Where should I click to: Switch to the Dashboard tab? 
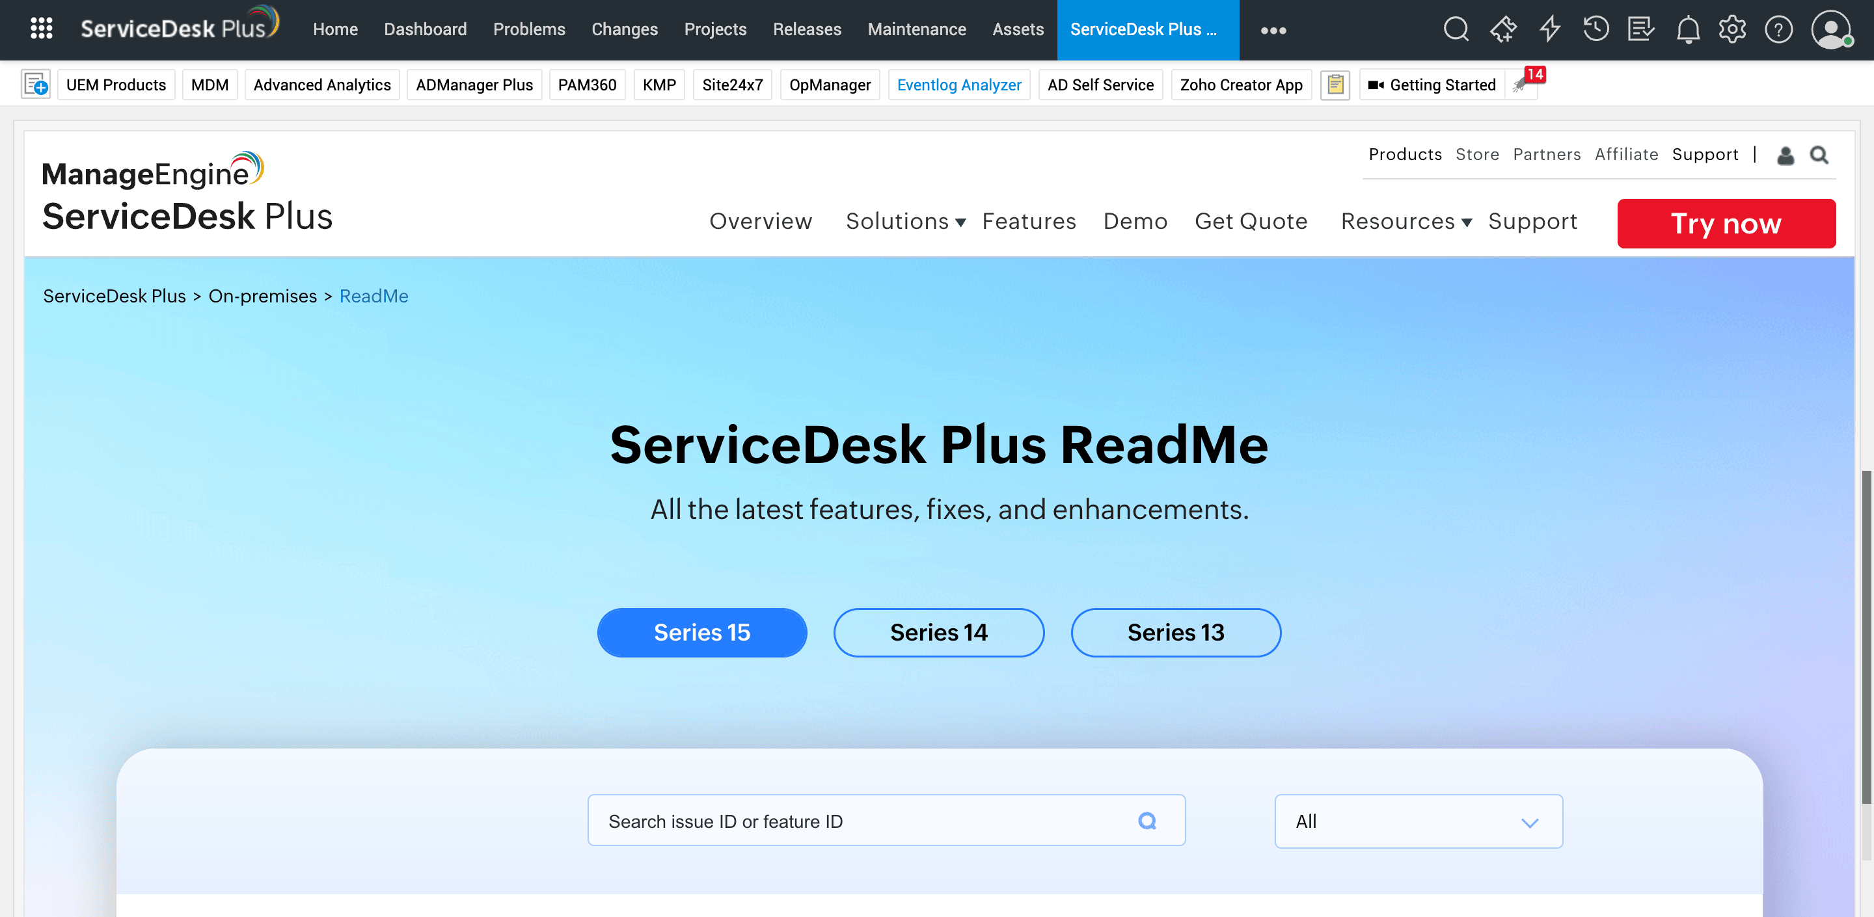(425, 29)
